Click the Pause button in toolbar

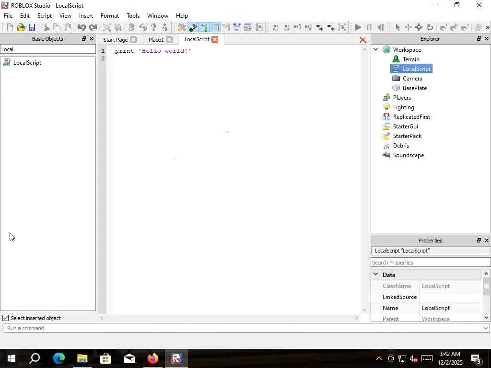point(370,27)
